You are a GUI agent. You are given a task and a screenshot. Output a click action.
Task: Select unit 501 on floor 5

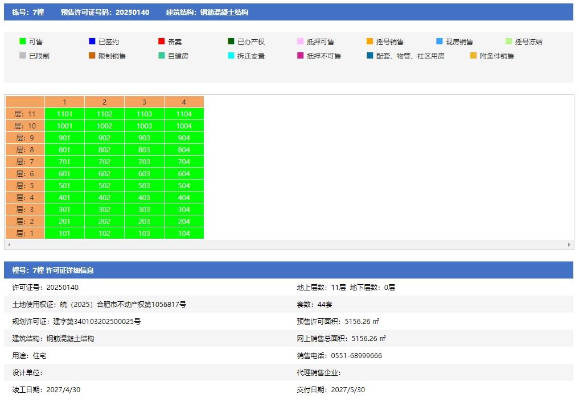(x=65, y=185)
